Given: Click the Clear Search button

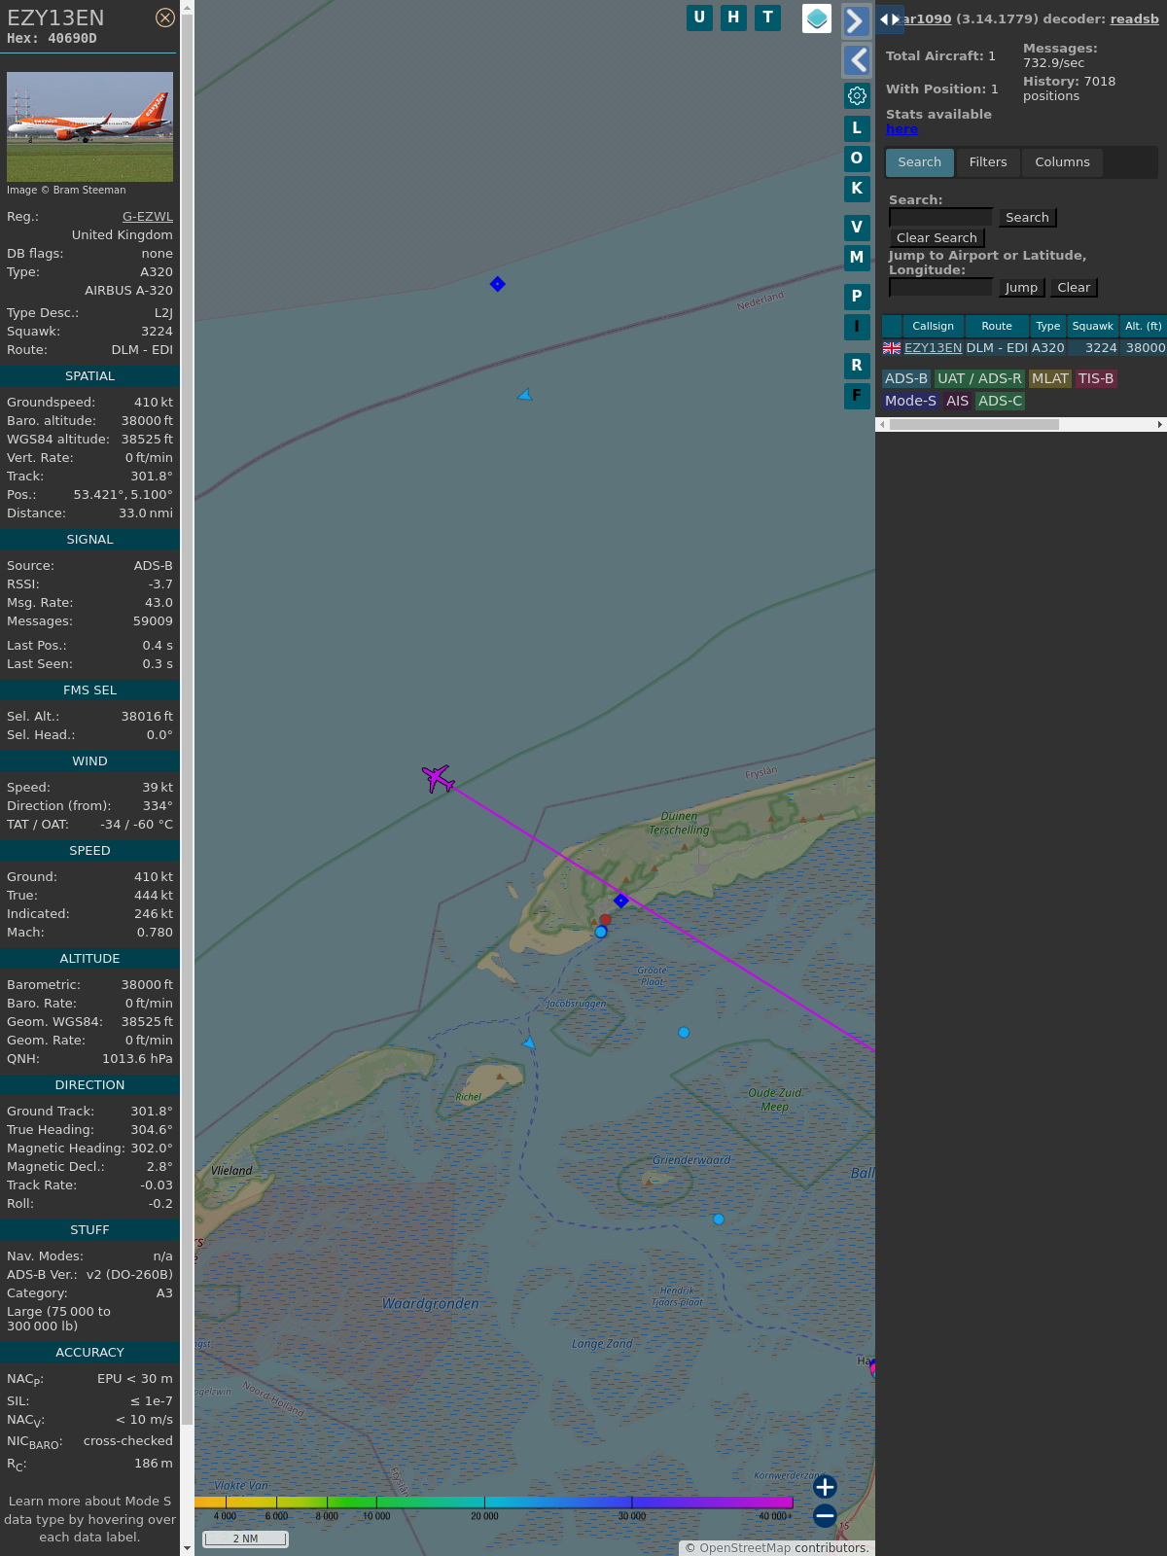Looking at the screenshot, I should pyautogui.click(x=937, y=238).
